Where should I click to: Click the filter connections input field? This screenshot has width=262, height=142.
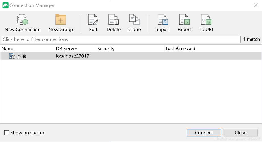point(121,39)
